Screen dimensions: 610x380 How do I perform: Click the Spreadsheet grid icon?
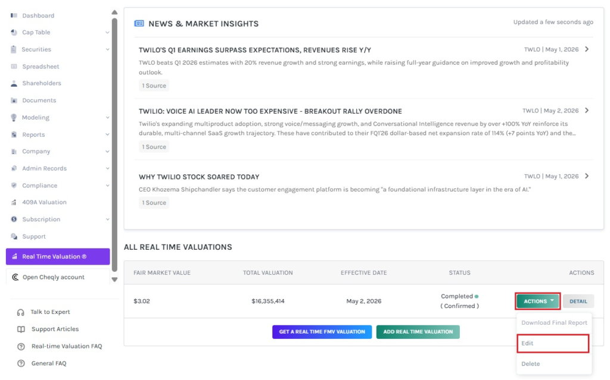14,67
